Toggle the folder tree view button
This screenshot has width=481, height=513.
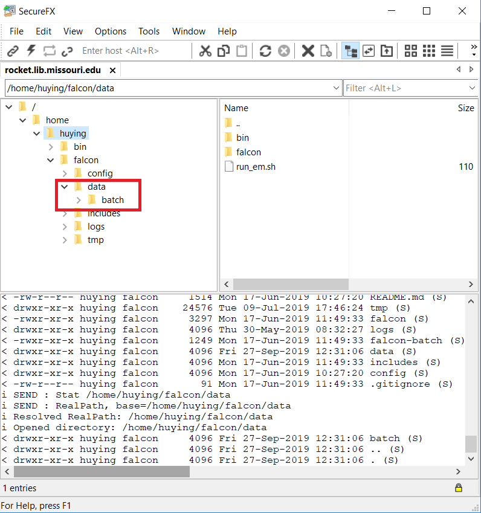pos(350,51)
